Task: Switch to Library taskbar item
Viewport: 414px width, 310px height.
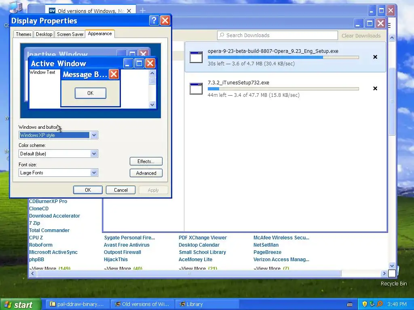Action: [207, 304]
